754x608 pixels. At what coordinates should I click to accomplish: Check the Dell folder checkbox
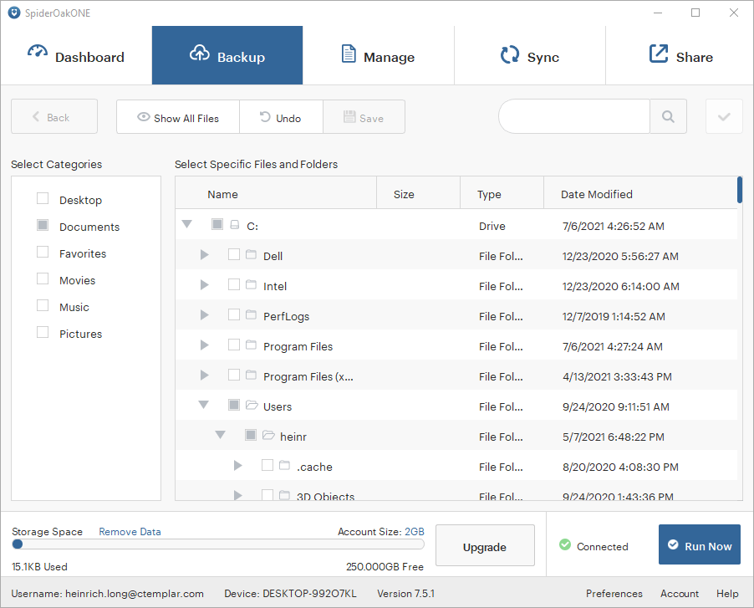[x=234, y=254]
